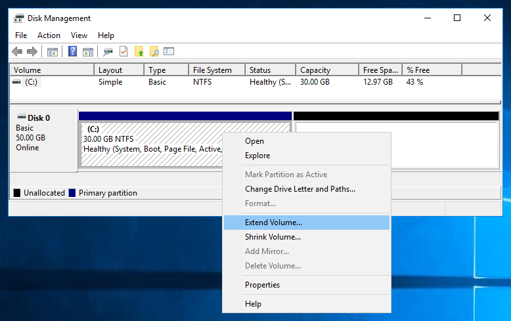Select the (C:) volume row in list
The width and height of the screenshot is (511, 321).
tap(255, 82)
